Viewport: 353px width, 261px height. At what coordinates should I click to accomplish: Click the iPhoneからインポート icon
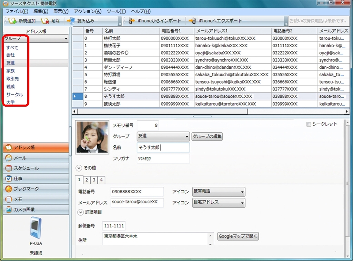131,21
